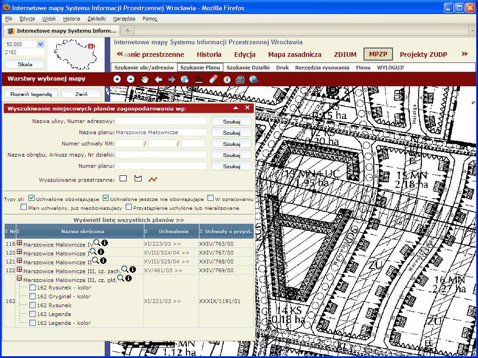Open the map scale dropdown showing 50 000
The image size is (478, 358).
[x=40, y=44]
